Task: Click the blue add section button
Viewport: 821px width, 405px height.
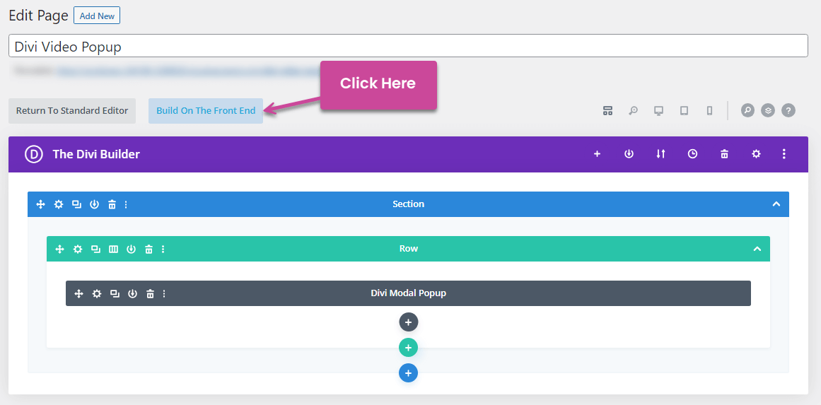Action: coord(409,373)
